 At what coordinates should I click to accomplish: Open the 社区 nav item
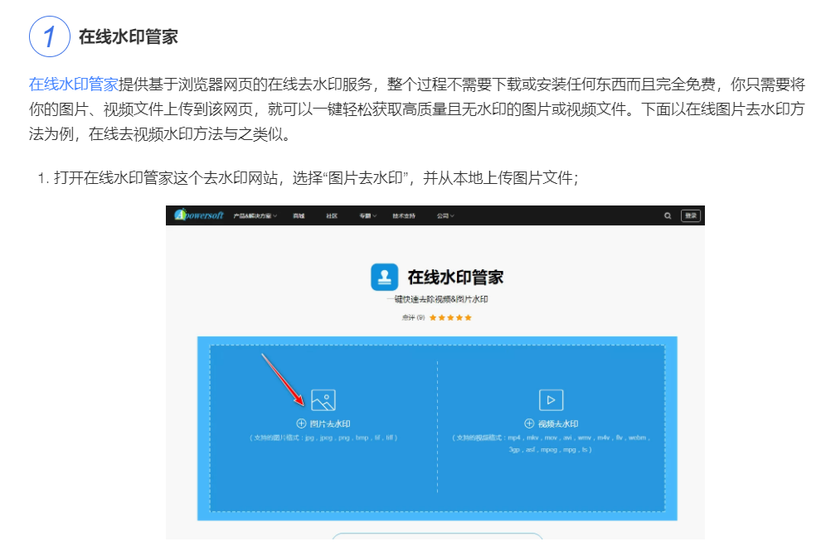tap(332, 215)
